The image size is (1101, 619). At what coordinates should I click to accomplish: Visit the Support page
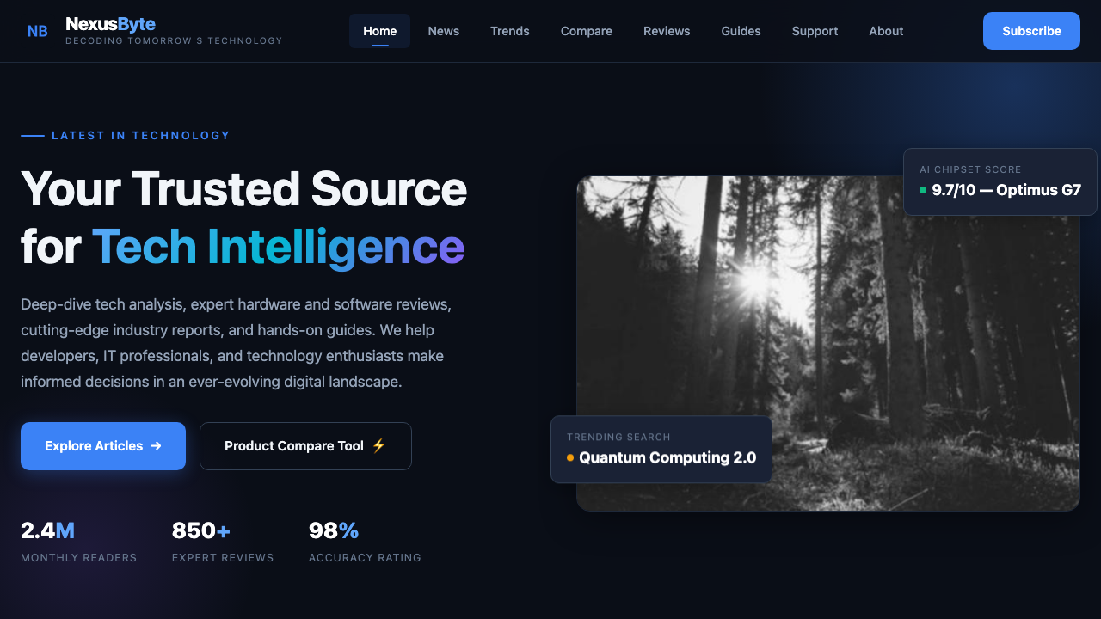[x=815, y=31]
